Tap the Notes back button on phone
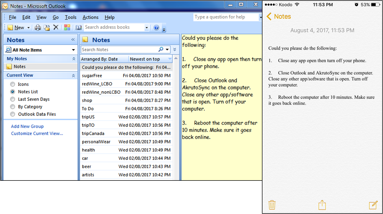 coord(278,17)
